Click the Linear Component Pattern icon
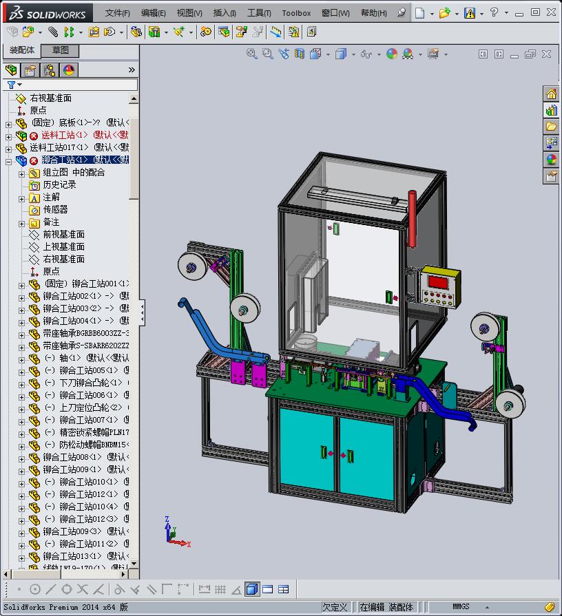 point(69,32)
